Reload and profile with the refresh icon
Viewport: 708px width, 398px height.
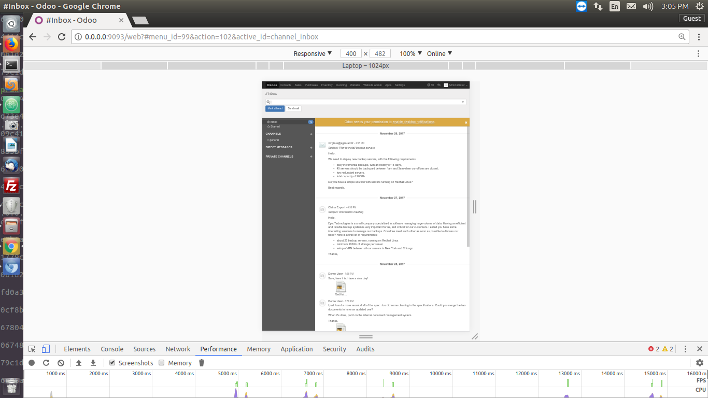(47, 363)
